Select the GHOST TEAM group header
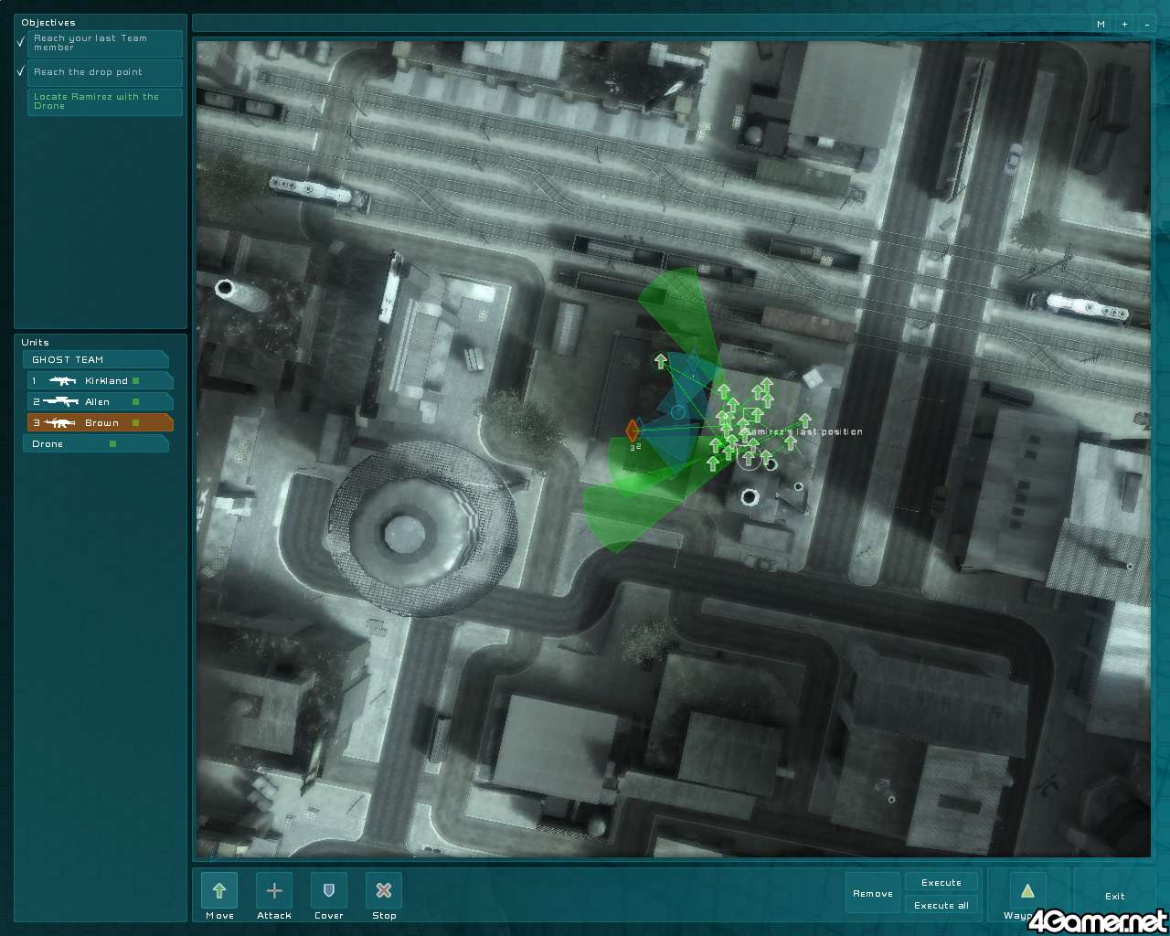1170x936 pixels. (x=95, y=360)
